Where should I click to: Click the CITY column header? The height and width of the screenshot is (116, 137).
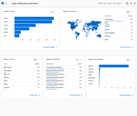5,64
